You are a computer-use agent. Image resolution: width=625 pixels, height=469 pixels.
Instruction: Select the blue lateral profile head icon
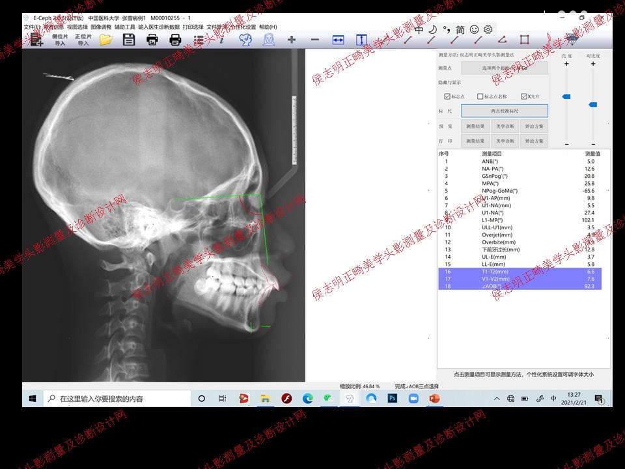click(245, 40)
